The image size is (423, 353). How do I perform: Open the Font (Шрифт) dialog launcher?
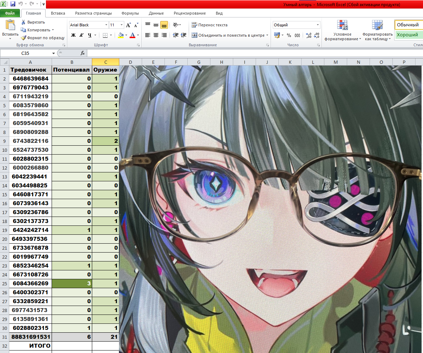[139, 45]
